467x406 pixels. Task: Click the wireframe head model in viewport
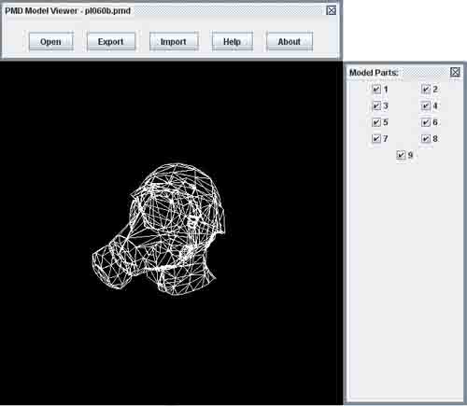[159, 231]
